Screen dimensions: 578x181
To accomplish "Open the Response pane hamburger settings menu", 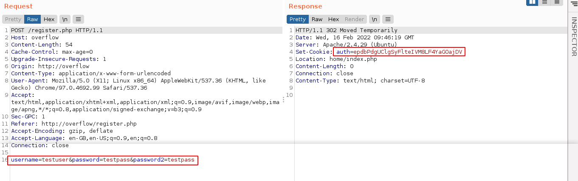I will [388, 19].
